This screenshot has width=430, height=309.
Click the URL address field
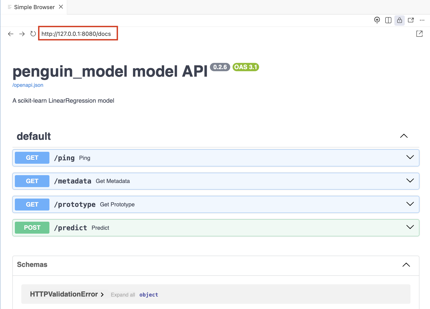(x=78, y=34)
